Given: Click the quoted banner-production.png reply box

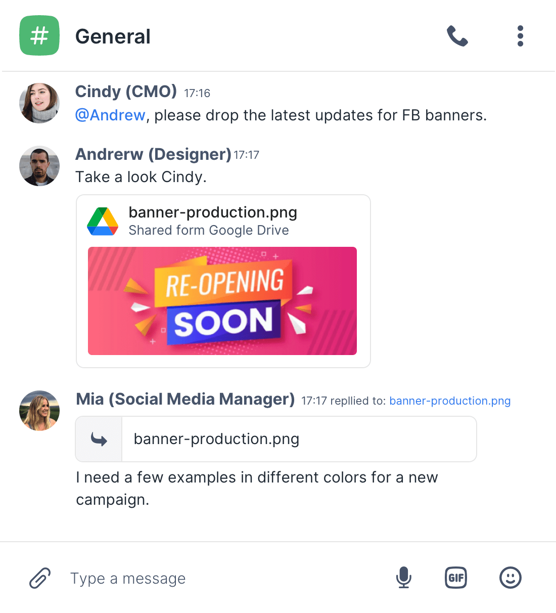Looking at the screenshot, I should (x=298, y=439).
